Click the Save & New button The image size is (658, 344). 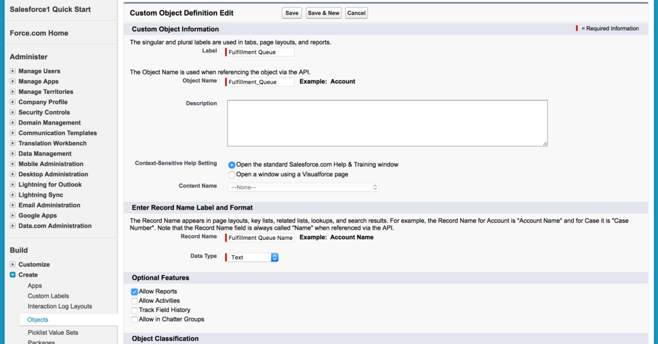pos(324,13)
